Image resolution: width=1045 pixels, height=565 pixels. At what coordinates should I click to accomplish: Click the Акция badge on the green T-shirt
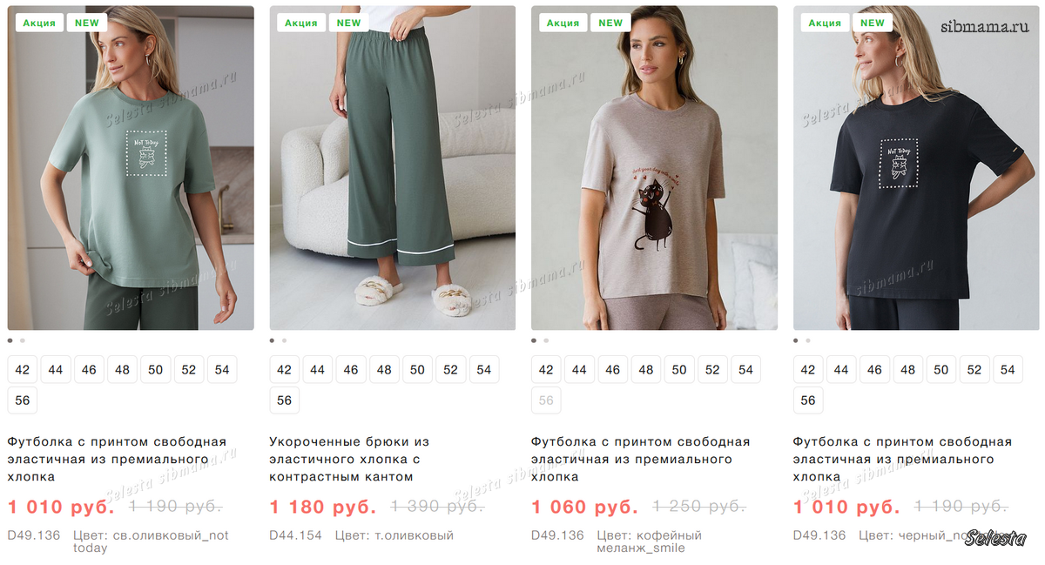[39, 23]
